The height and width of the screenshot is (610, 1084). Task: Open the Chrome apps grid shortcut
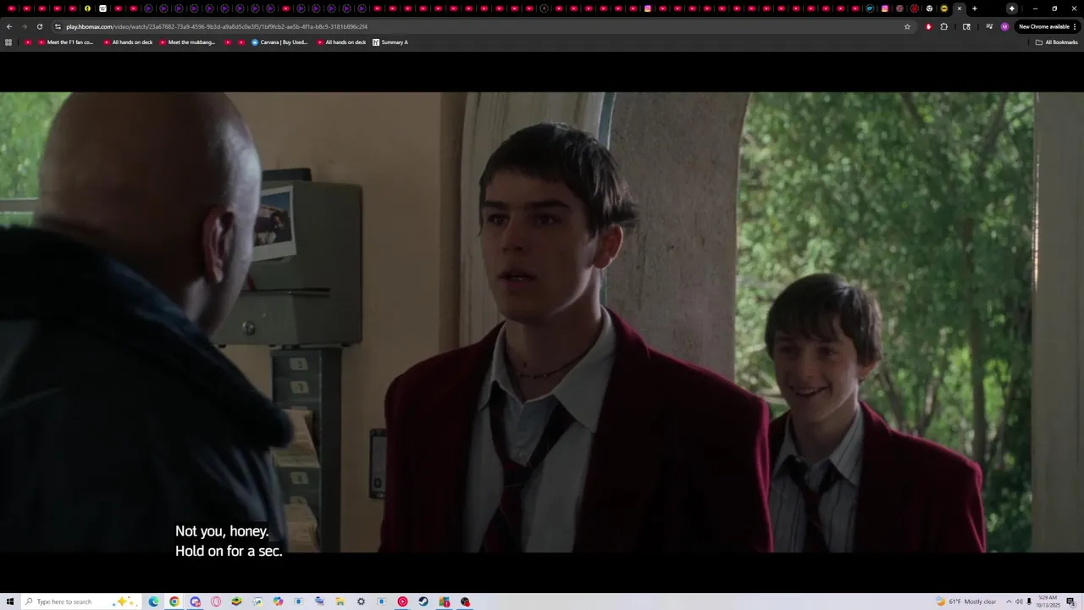click(x=8, y=42)
